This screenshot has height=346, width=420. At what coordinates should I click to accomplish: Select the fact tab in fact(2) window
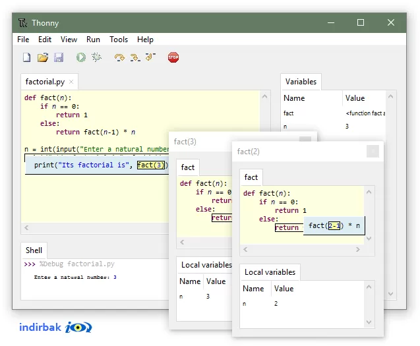point(251,177)
